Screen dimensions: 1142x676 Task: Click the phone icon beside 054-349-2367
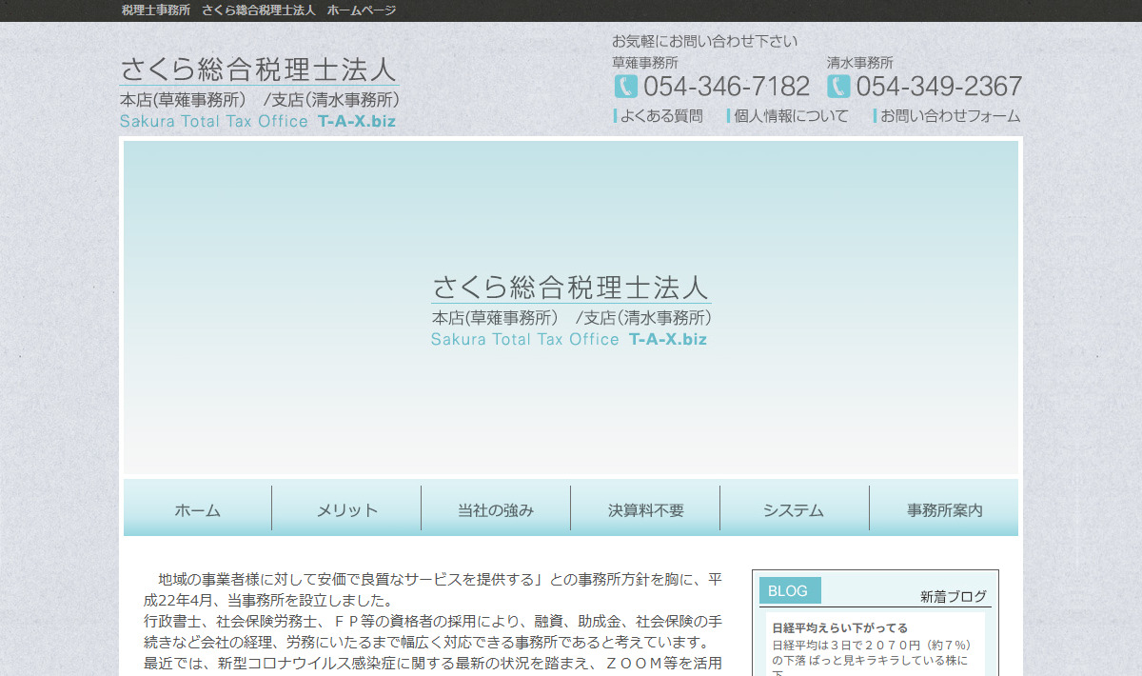[x=838, y=87]
